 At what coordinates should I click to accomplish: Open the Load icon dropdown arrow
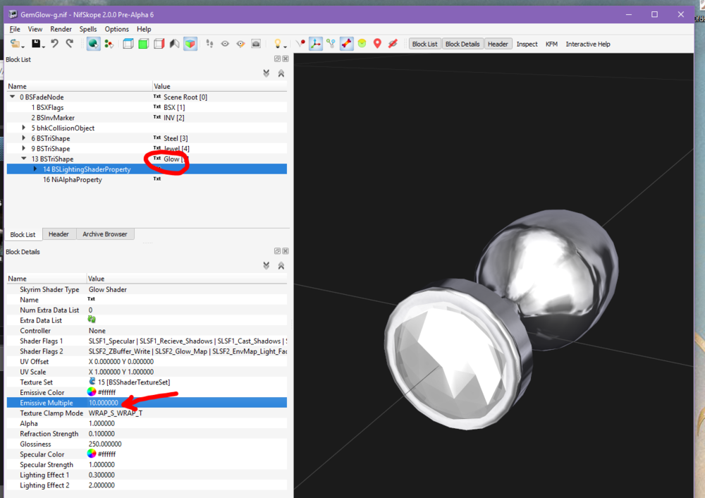[23, 47]
